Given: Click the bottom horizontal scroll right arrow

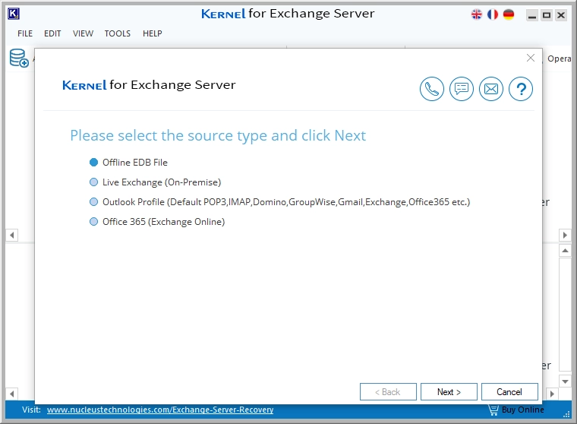Looking at the screenshot, I should pos(552,394).
